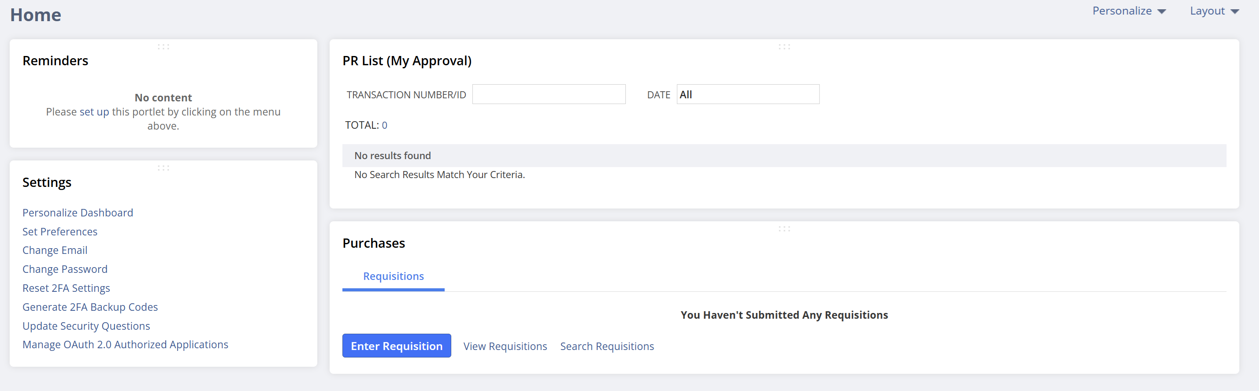Click the Set Preferences link
This screenshot has width=1259, height=391.
[x=60, y=232]
